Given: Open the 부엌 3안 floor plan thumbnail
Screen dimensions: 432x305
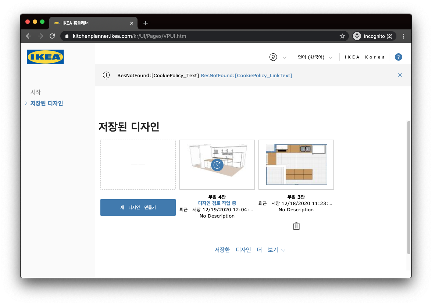Looking at the screenshot, I should point(296,165).
